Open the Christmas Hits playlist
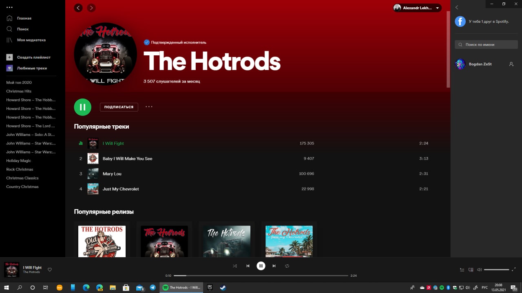 [19, 91]
